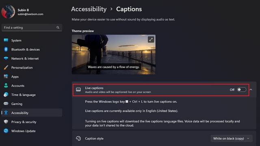Click the Bluetooth icon in sidebar
This screenshot has width=260, height=146.
point(6,49)
